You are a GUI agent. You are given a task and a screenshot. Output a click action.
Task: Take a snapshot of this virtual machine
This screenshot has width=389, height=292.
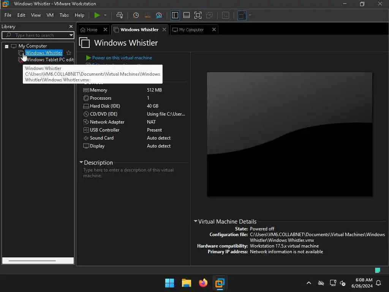pos(136,15)
